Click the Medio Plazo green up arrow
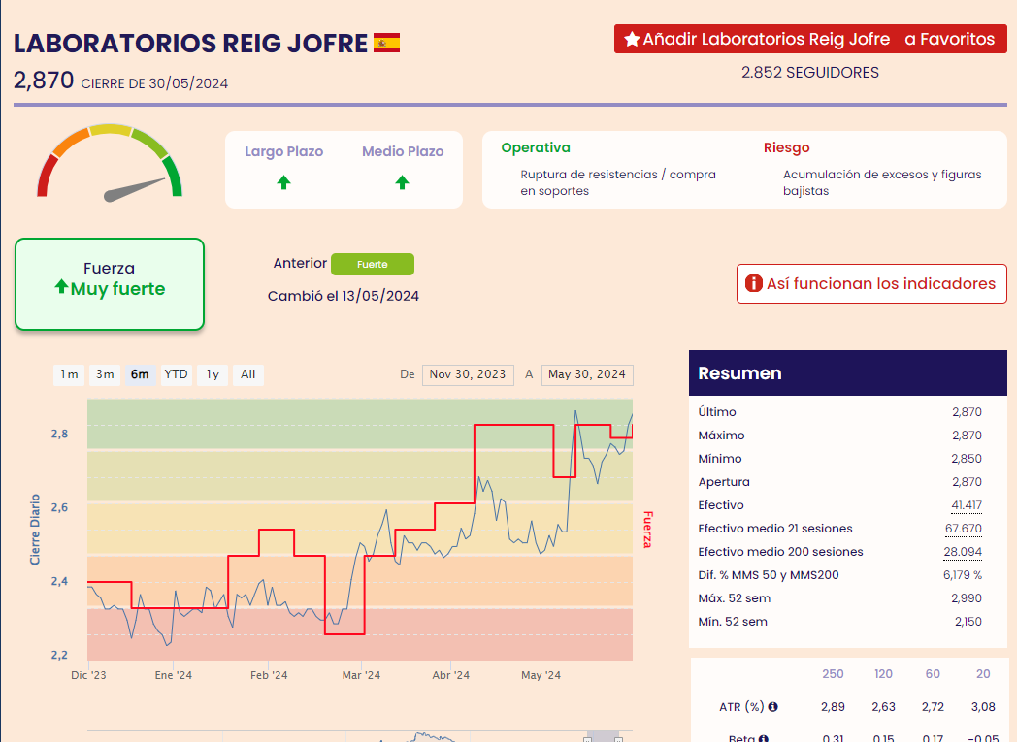Viewport: 1017px width, 742px height. click(402, 182)
